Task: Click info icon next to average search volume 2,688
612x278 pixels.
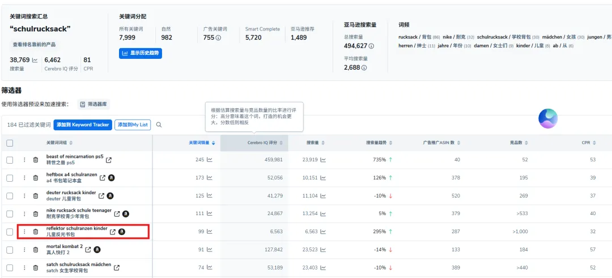Action: pos(364,67)
